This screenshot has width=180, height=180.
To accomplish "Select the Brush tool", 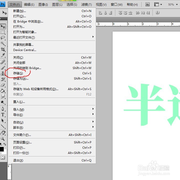I will (x=3, y=68).
